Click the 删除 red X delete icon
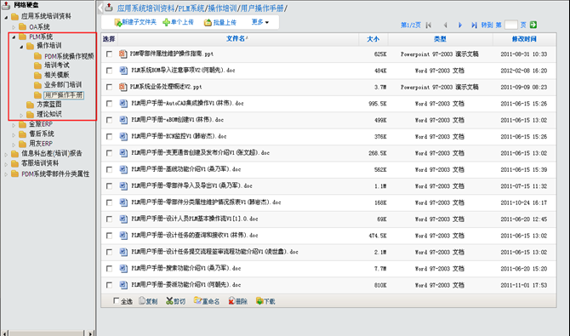Viewport: 570px width, 336px height. (x=231, y=301)
